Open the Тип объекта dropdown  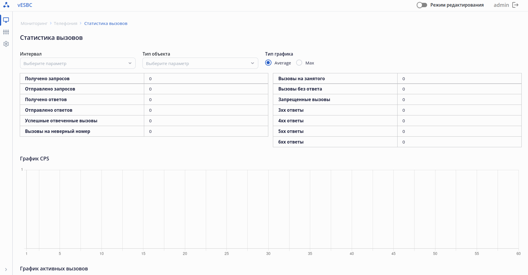click(200, 63)
